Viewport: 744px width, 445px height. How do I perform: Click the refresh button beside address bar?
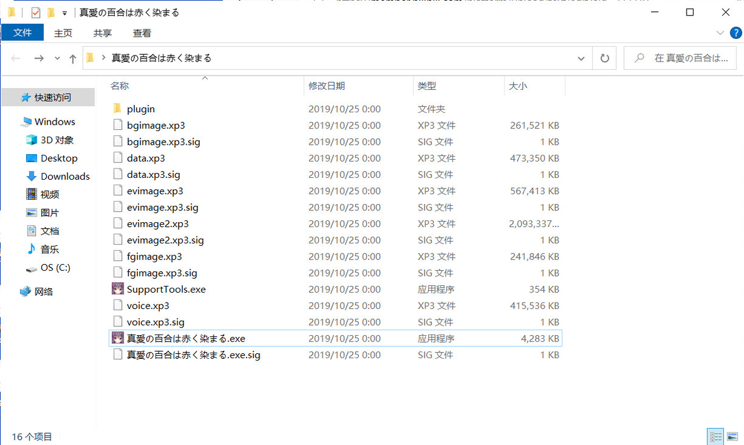pyautogui.click(x=604, y=58)
